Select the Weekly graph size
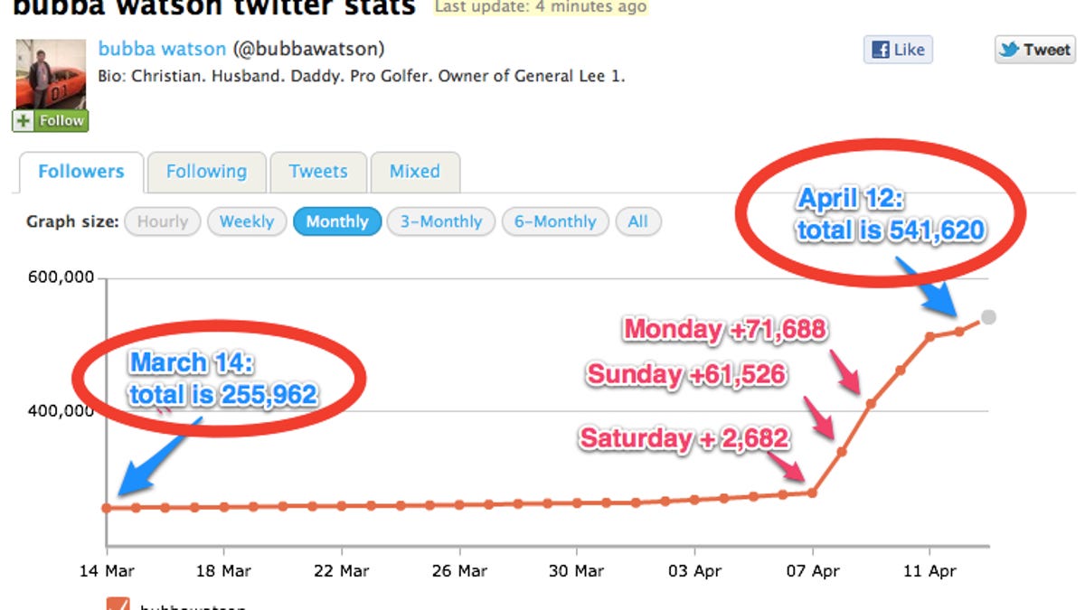Screen dimensions: 1085x610 [247, 221]
